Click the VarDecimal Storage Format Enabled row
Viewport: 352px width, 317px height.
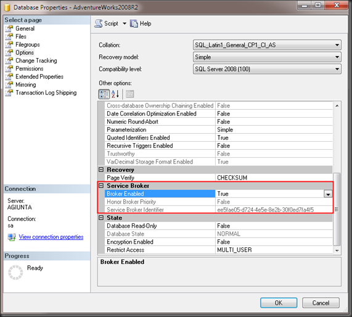(218, 162)
